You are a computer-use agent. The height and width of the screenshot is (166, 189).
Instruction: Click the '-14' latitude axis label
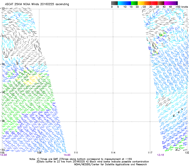tap(2, 64)
